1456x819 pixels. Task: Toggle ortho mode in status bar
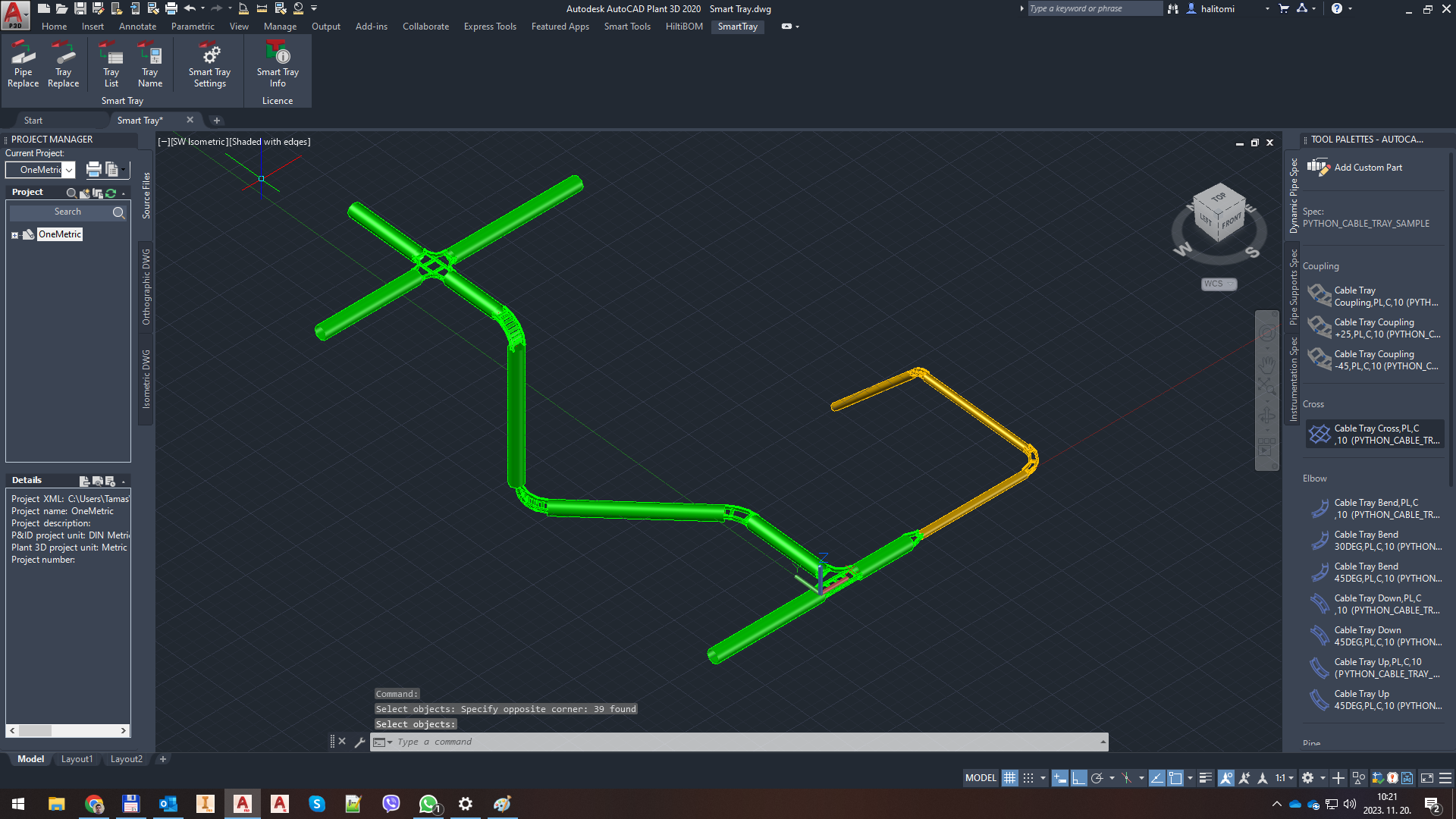pyautogui.click(x=1078, y=778)
